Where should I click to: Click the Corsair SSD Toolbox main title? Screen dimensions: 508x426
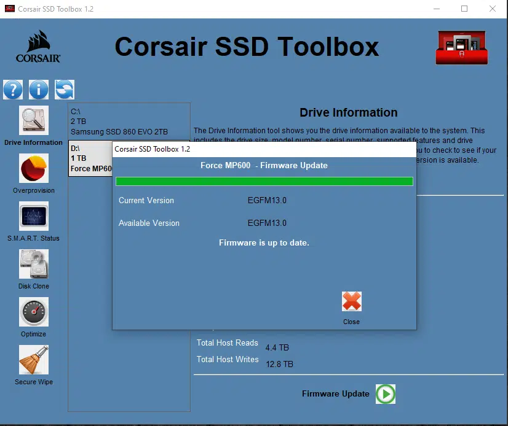click(x=247, y=47)
